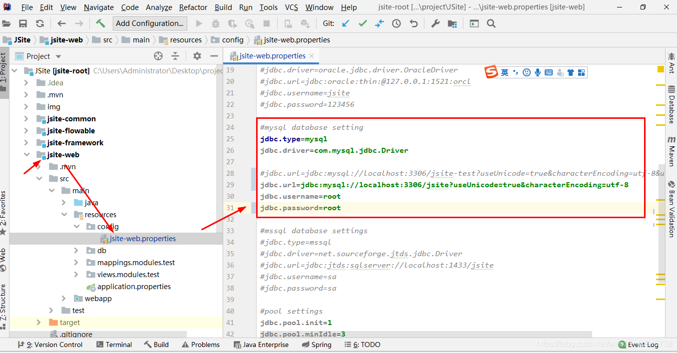Expand the target folder
The height and width of the screenshot is (353, 677).
pos(39,323)
